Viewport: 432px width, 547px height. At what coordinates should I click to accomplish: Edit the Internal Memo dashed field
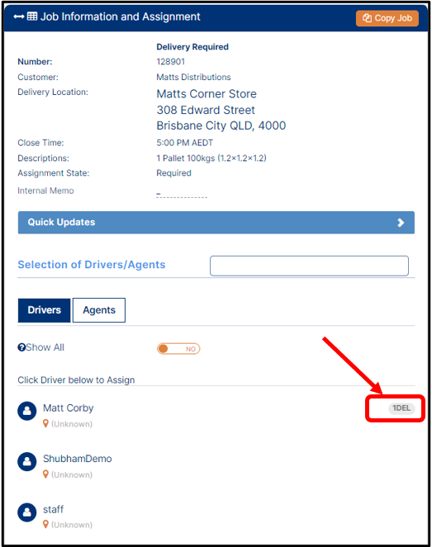[x=182, y=194]
